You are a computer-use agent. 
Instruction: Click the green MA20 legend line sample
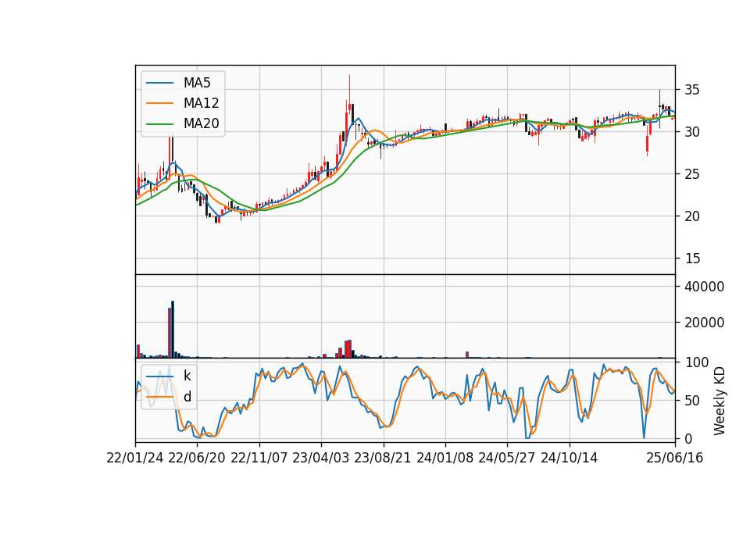click(159, 124)
